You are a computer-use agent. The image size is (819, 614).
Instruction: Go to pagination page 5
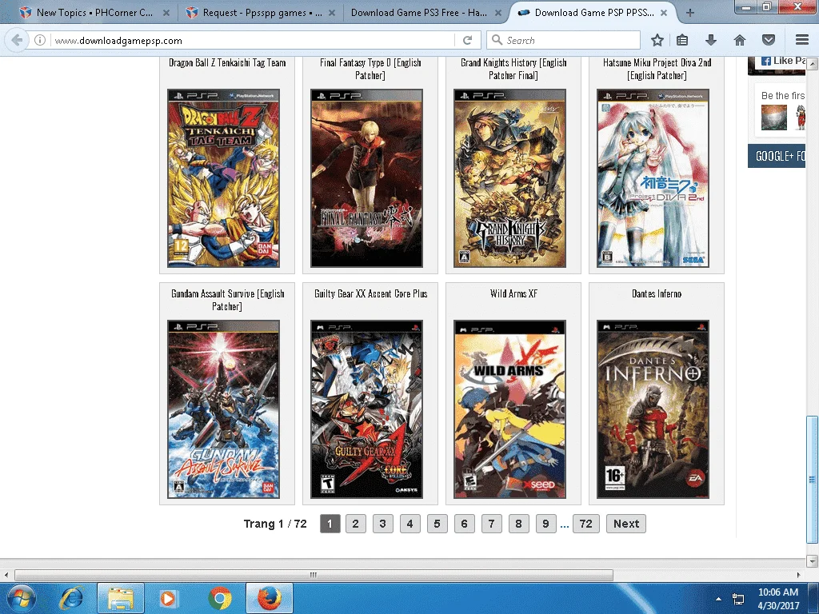click(x=437, y=524)
